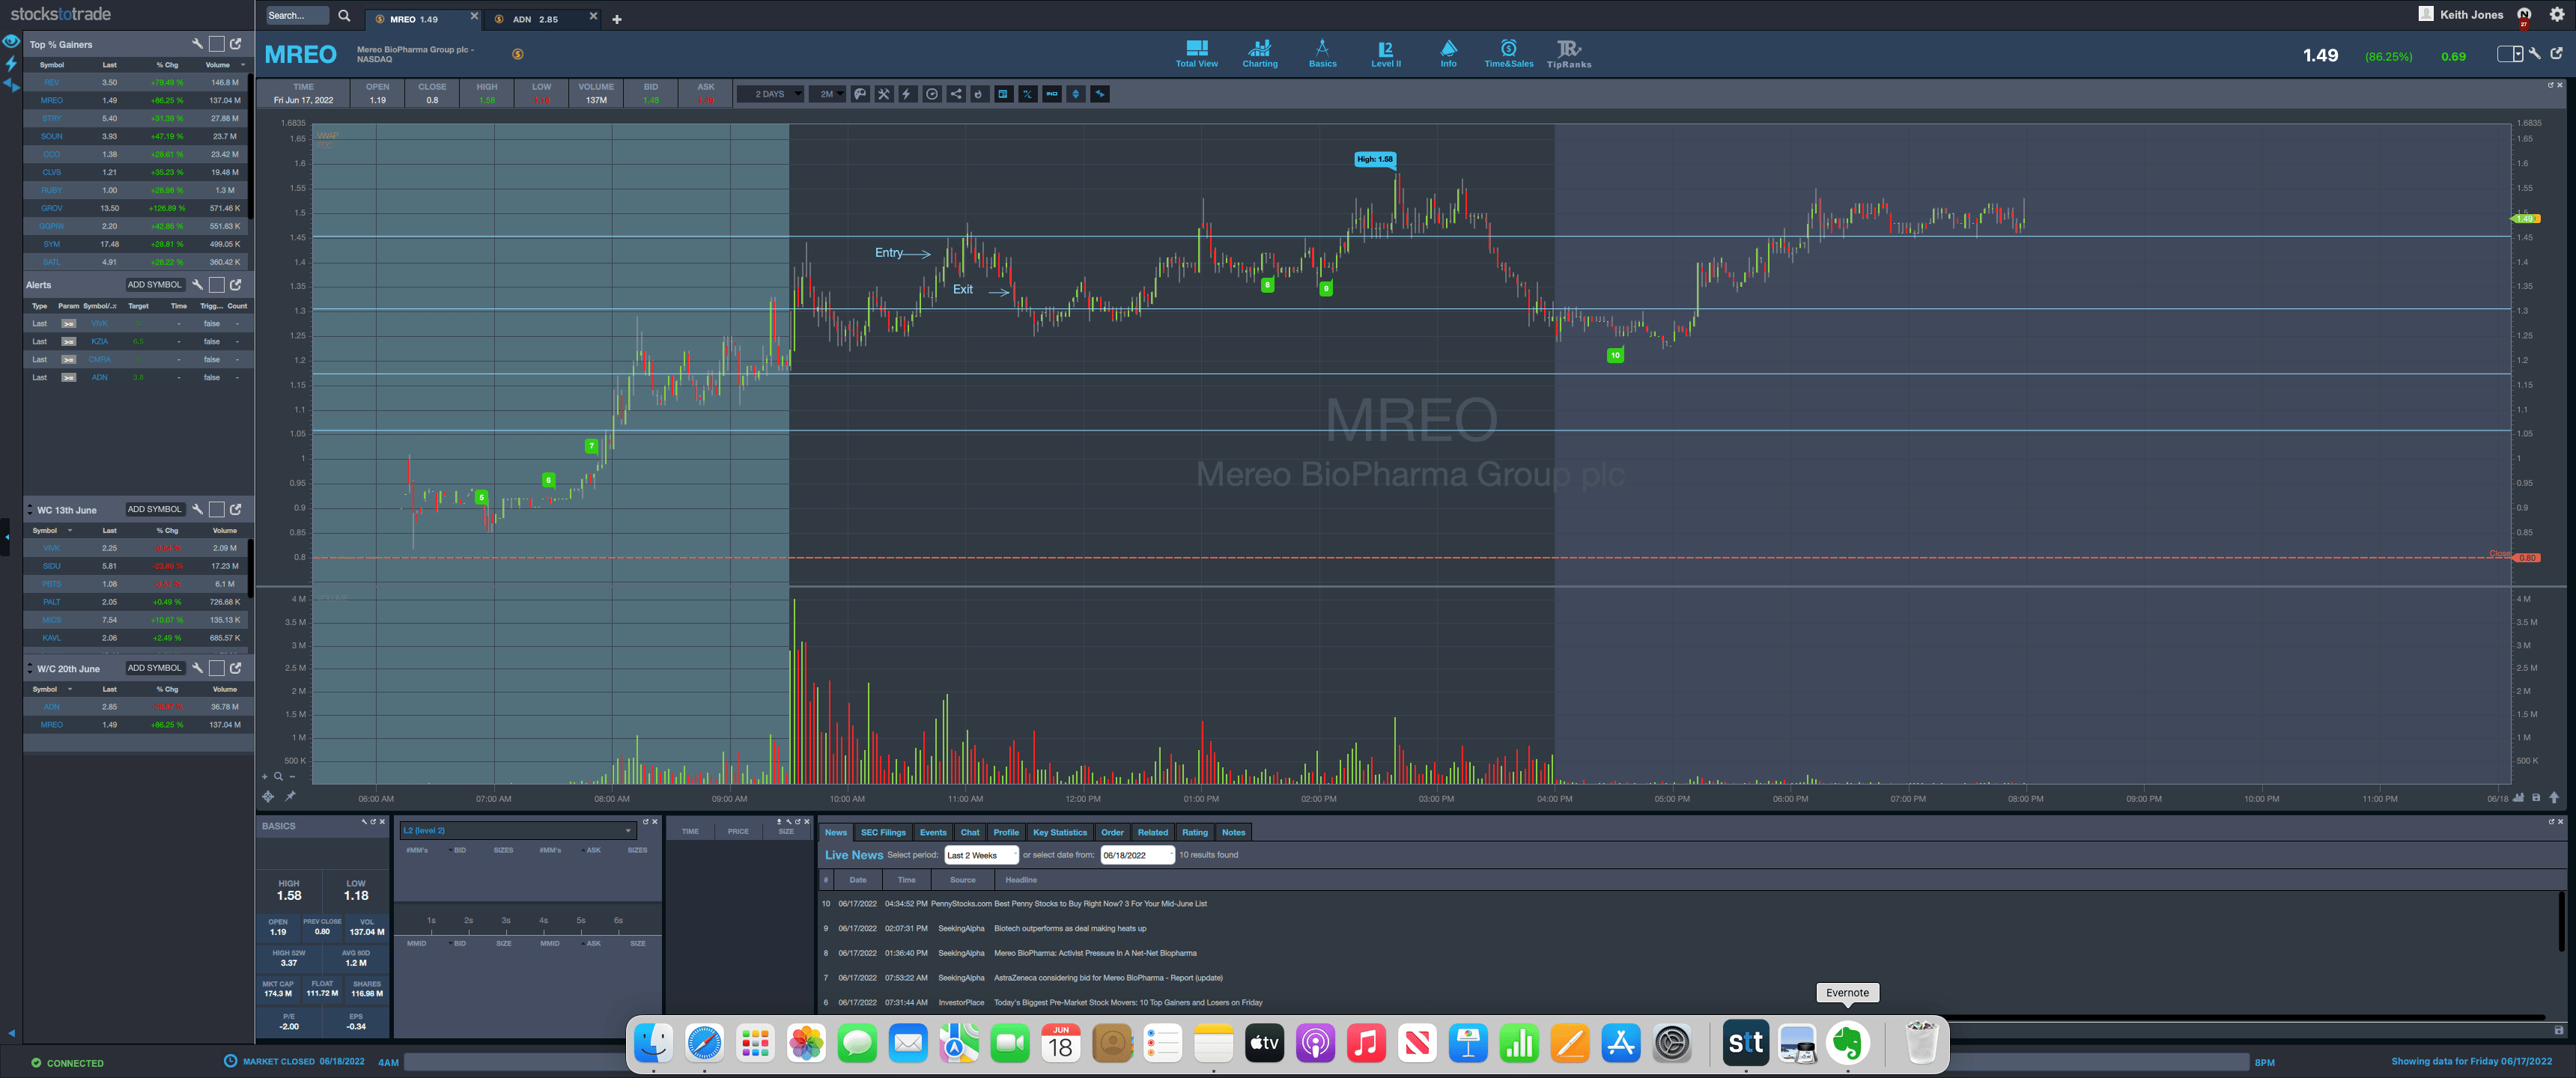
Task: Expand the Last 2 Weeks period dropdown
Action: [x=981, y=855]
